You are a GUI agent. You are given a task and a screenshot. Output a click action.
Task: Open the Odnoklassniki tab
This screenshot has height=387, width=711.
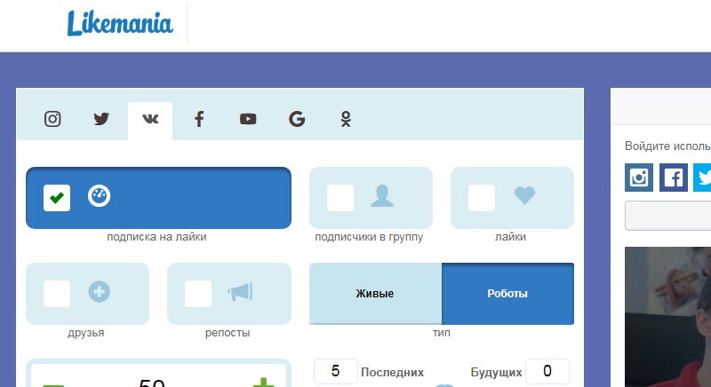click(x=346, y=119)
